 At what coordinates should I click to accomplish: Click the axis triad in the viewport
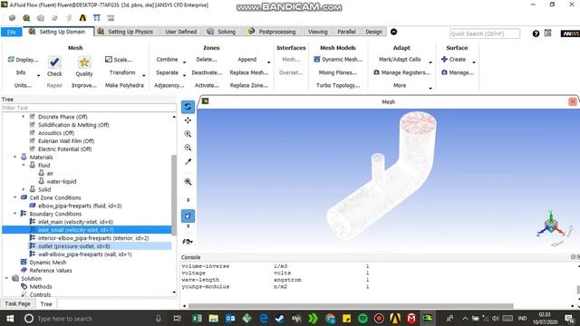(551, 225)
